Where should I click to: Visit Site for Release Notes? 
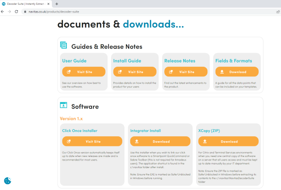tap(186, 72)
